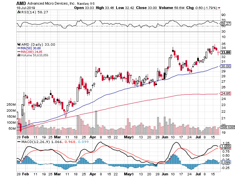Click the 200M volume axis label
Viewport: 235px width, 178px height.
11,111
